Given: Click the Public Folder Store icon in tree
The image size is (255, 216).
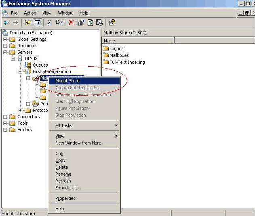Looking at the screenshot, I should pos(36,103).
